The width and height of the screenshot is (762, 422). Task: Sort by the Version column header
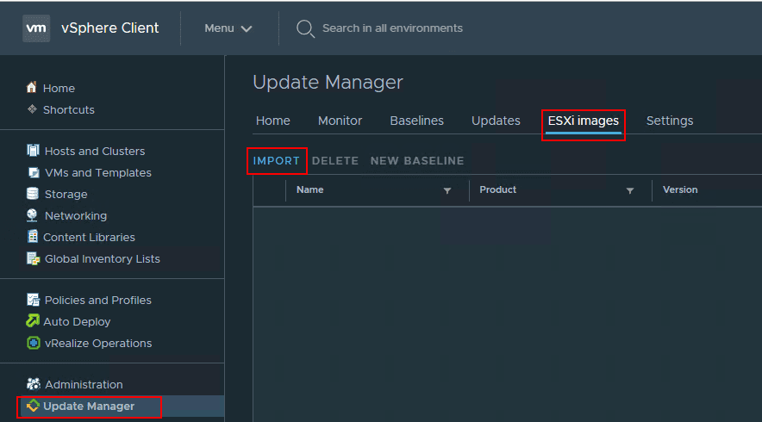point(680,189)
